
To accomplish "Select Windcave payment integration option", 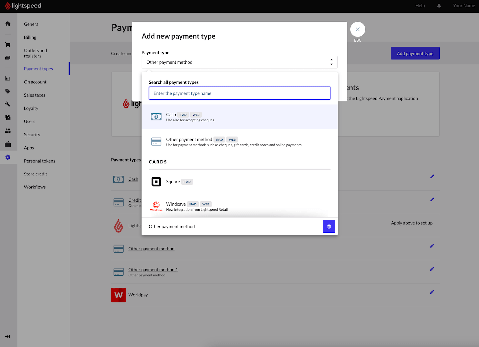I will click(176, 204).
